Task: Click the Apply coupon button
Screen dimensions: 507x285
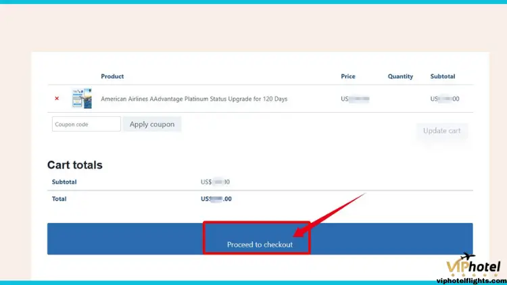Action: (x=152, y=124)
